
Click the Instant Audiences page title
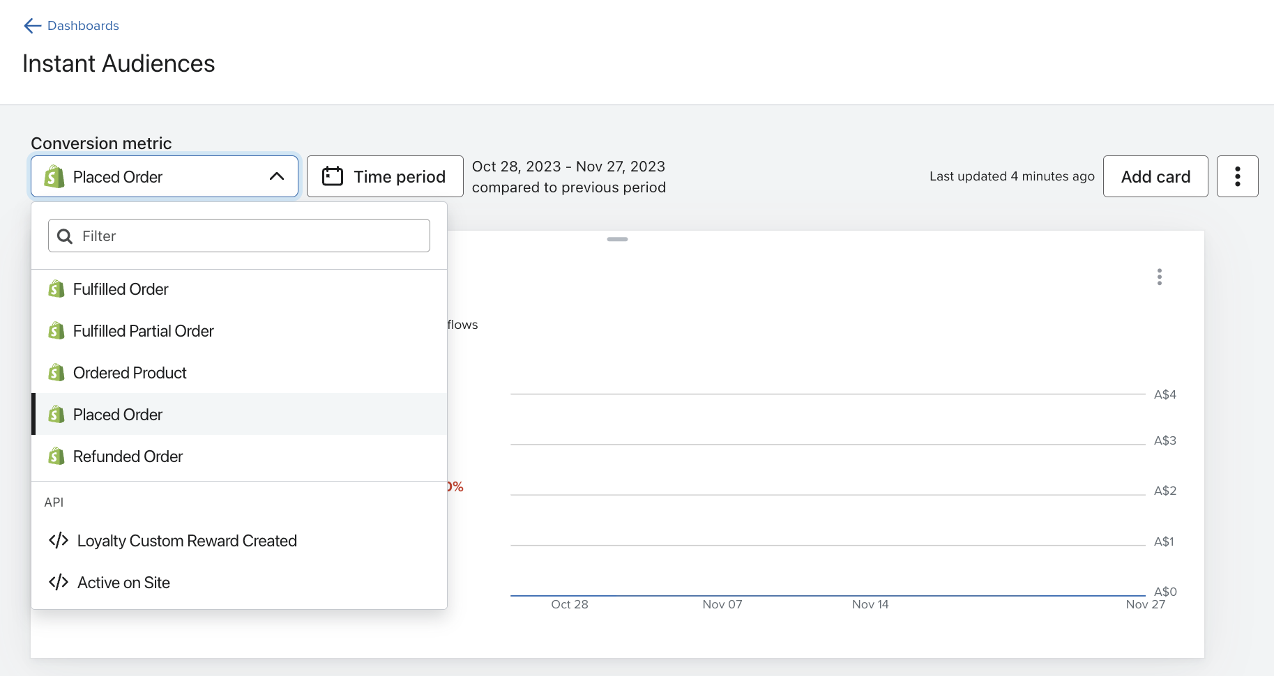pyautogui.click(x=119, y=63)
